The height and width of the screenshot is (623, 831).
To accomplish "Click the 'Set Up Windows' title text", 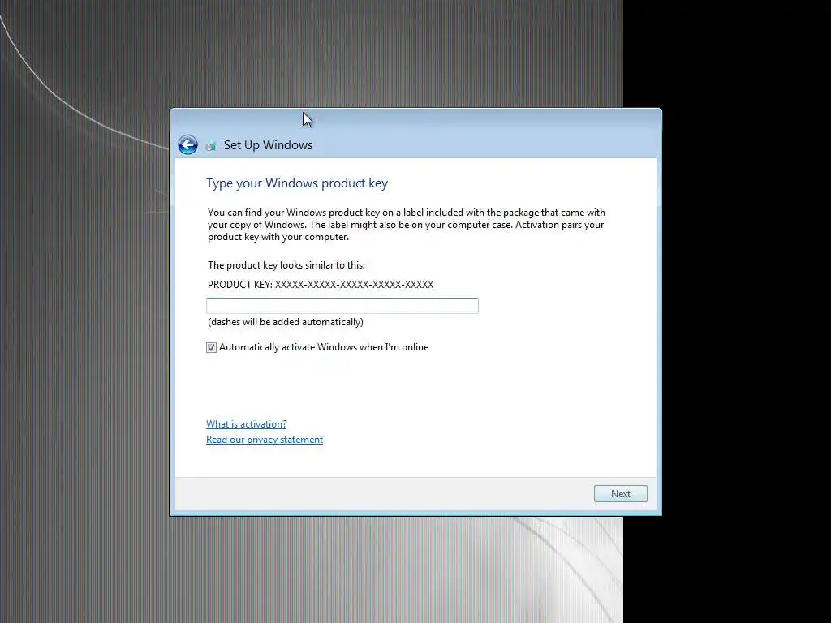I will tap(268, 145).
